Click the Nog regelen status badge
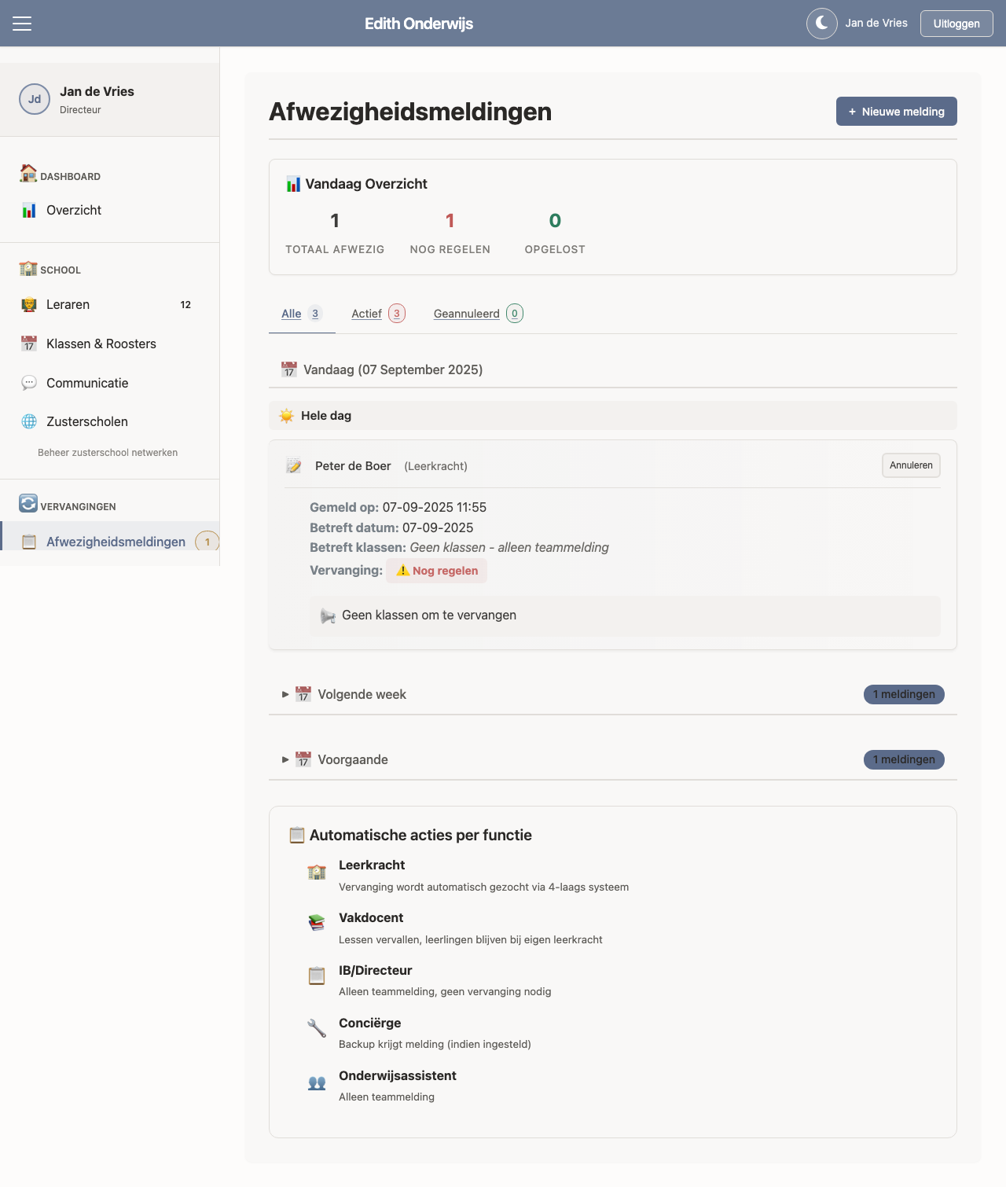Screen dimensions: 1006x1187 pyautogui.click(x=437, y=571)
